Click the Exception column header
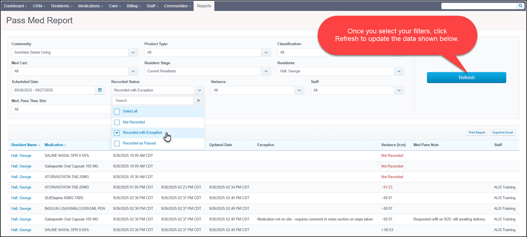Viewport: 527px width, 237px height. [266, 145]
